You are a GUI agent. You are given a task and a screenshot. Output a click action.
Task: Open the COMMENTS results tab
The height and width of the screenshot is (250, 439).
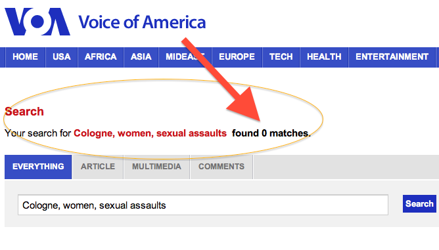[221, 167]
